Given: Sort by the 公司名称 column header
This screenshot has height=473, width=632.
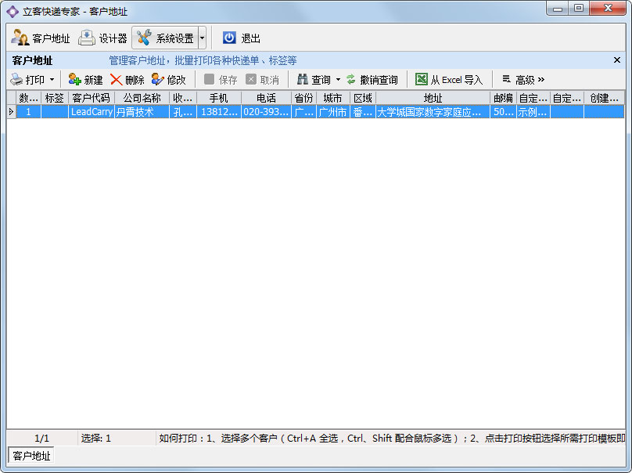Looking at the screenshot, I should click(x=142, y=98).
